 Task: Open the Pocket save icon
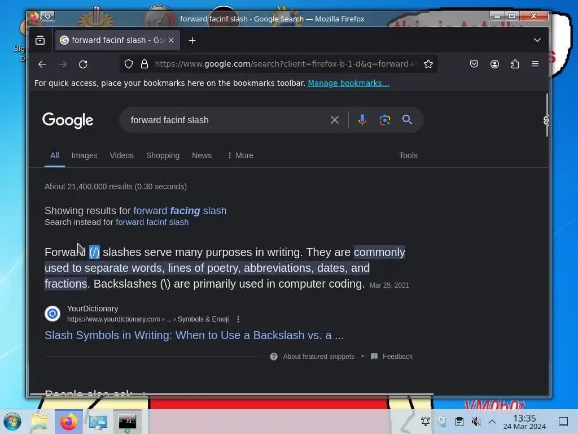click(474, 64)
